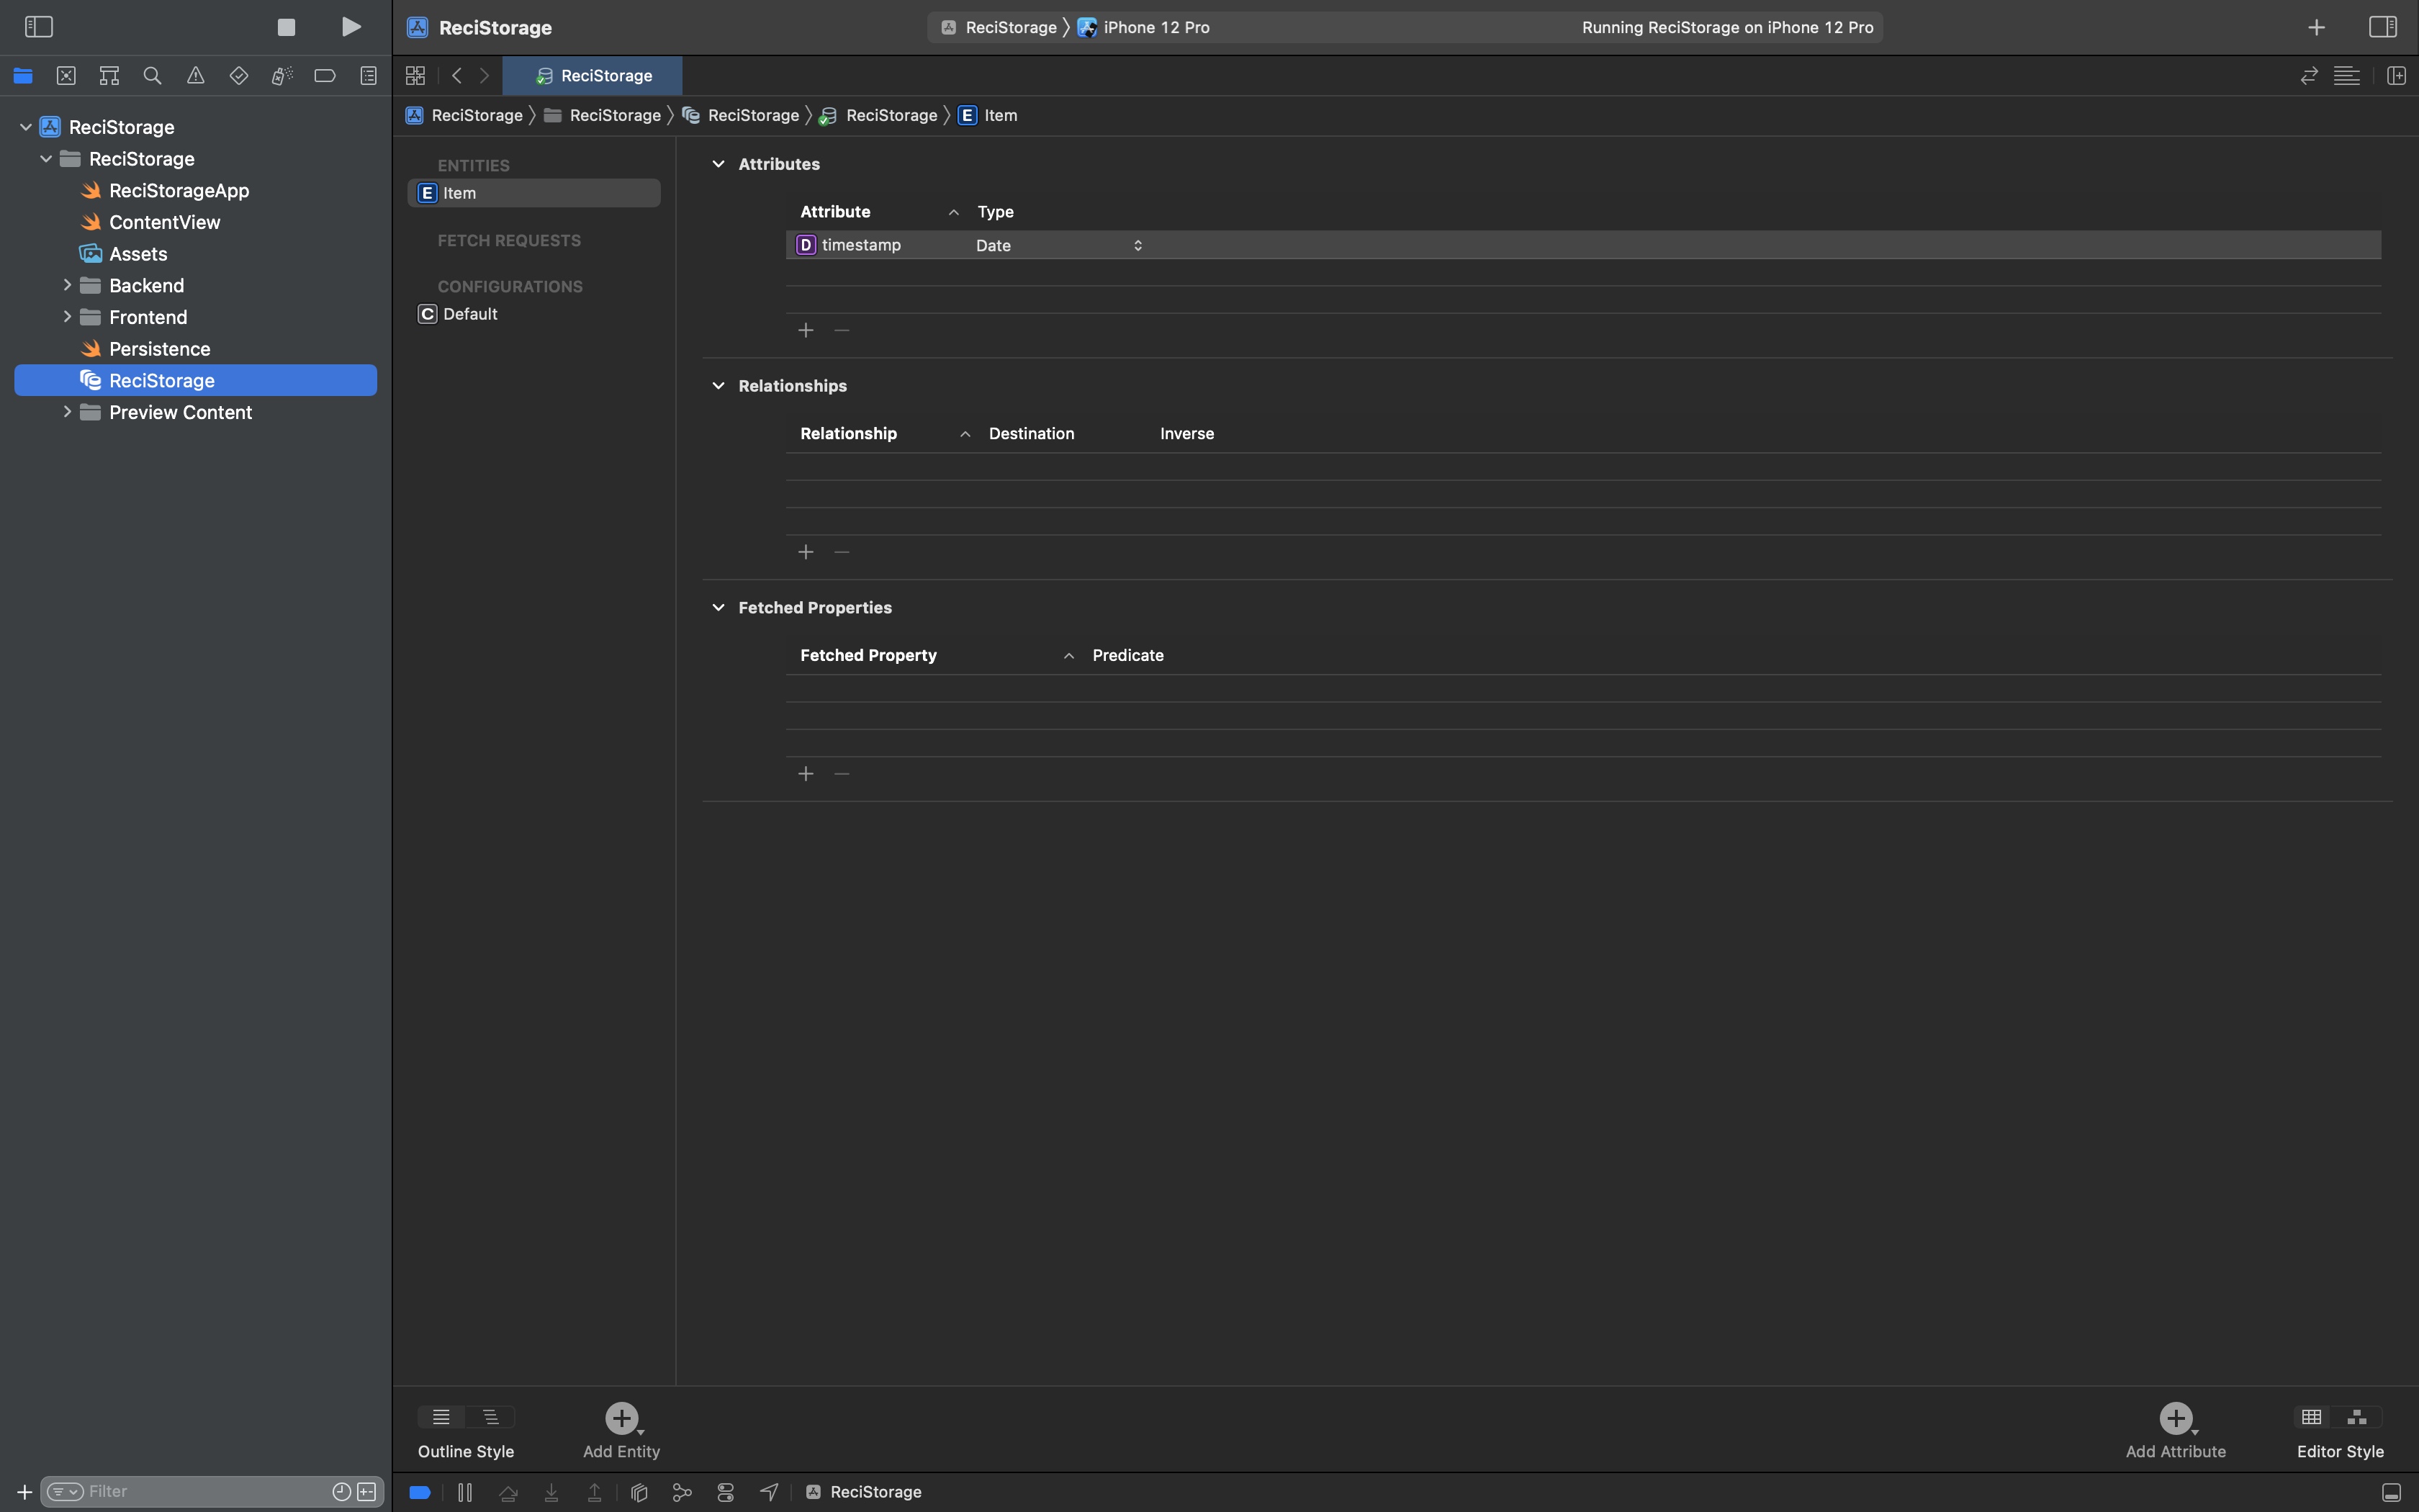Toggle the right inspector panel

tap(2382, 27)
